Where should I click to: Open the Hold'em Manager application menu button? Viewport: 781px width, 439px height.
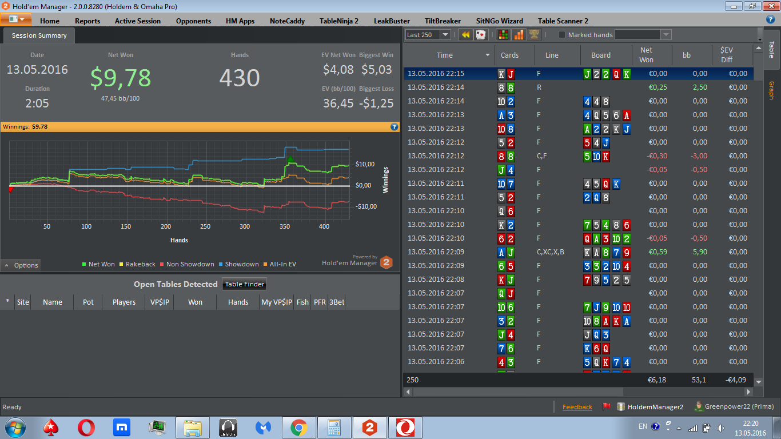(16, 19)
